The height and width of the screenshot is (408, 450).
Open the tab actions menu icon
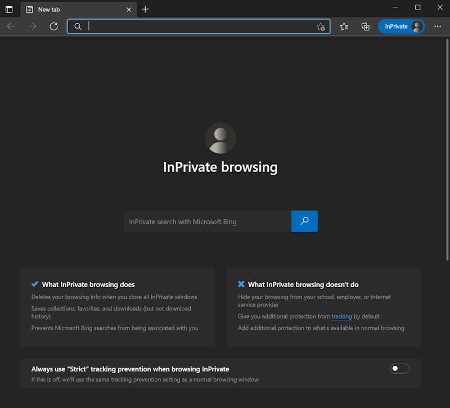9,10
